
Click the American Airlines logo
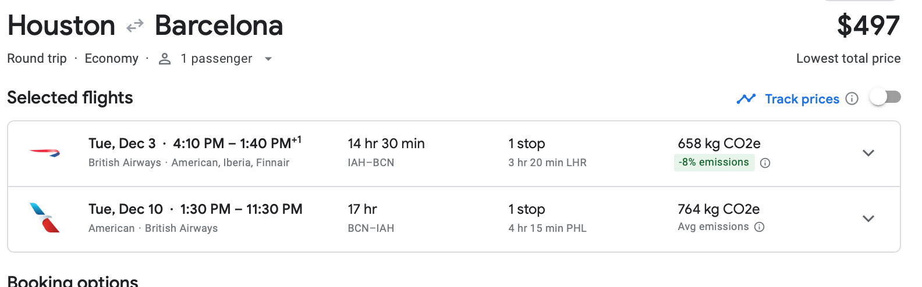point(45,218)
